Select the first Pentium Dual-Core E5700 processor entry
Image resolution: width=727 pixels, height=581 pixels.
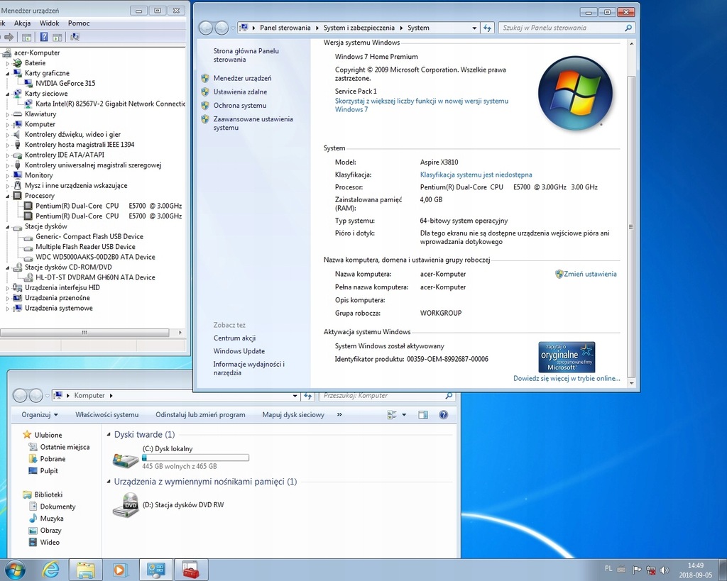109,206
